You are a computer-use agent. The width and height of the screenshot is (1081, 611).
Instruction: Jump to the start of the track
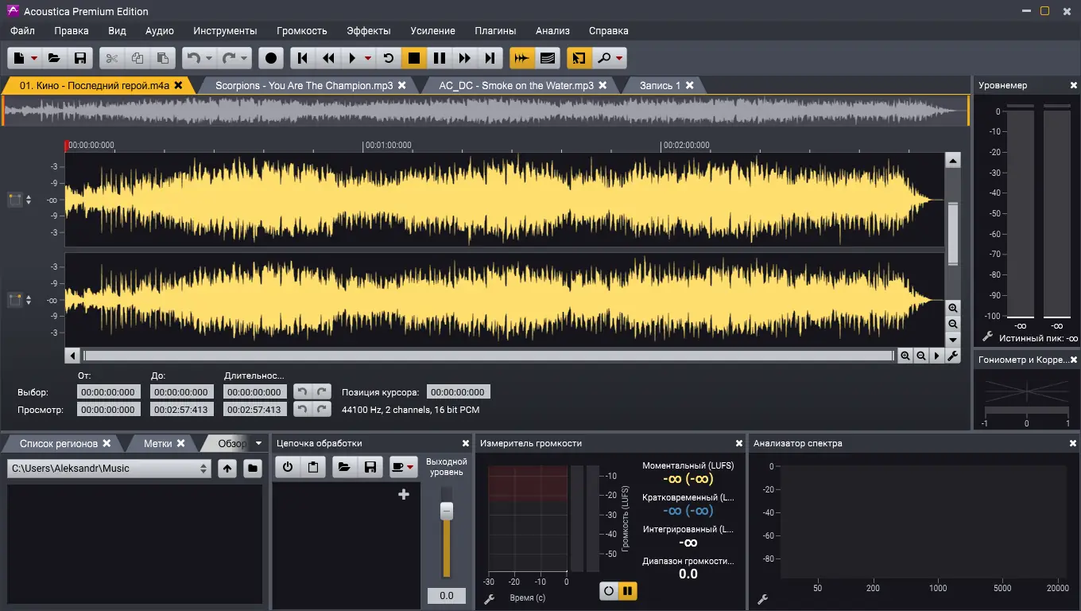pyautogui.click(x=303, y=58)
